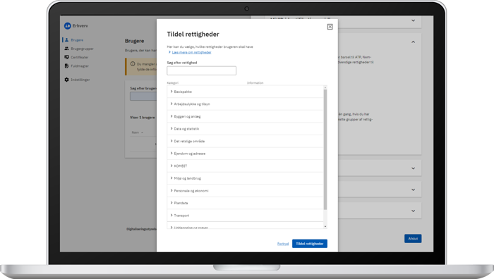The width and height of the screenshot is (494, 279).
Task: Click the Afslut button
Action: pos(413,238)
